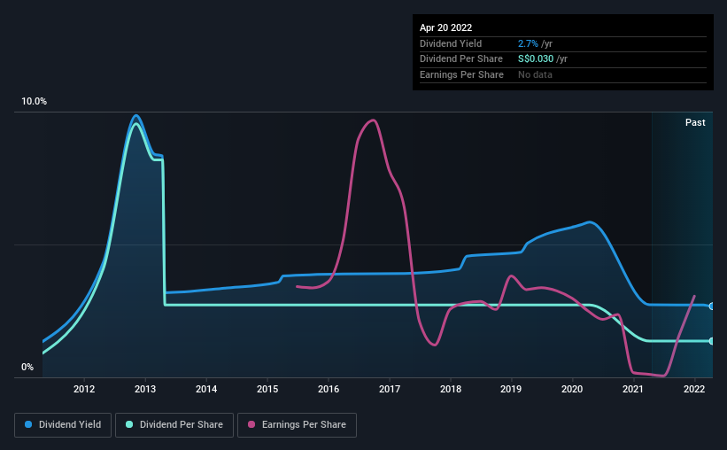Click the blue Dividend Yield endpoint marker
This screenshot has height=450, width=727.
pyautogui.click(x=712, y=306)
